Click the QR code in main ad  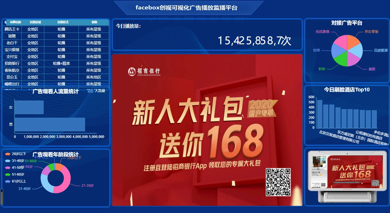point(278,182)
